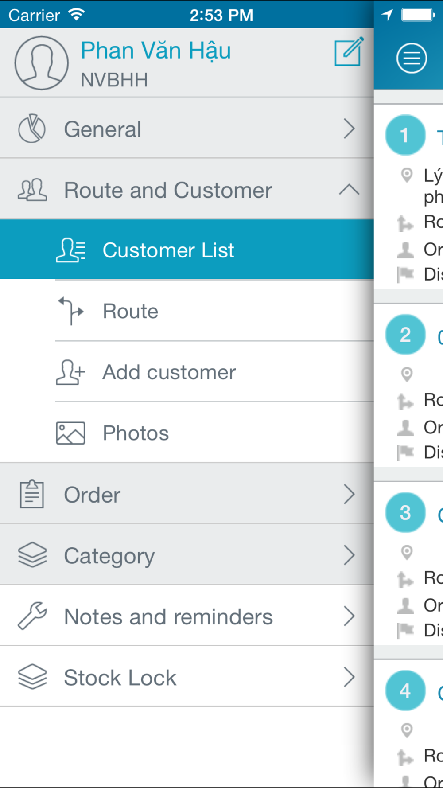Open Notes and reminders
The width and height of the screenshot is (443, 788).
pyautogui.click(x=187, y=616)
